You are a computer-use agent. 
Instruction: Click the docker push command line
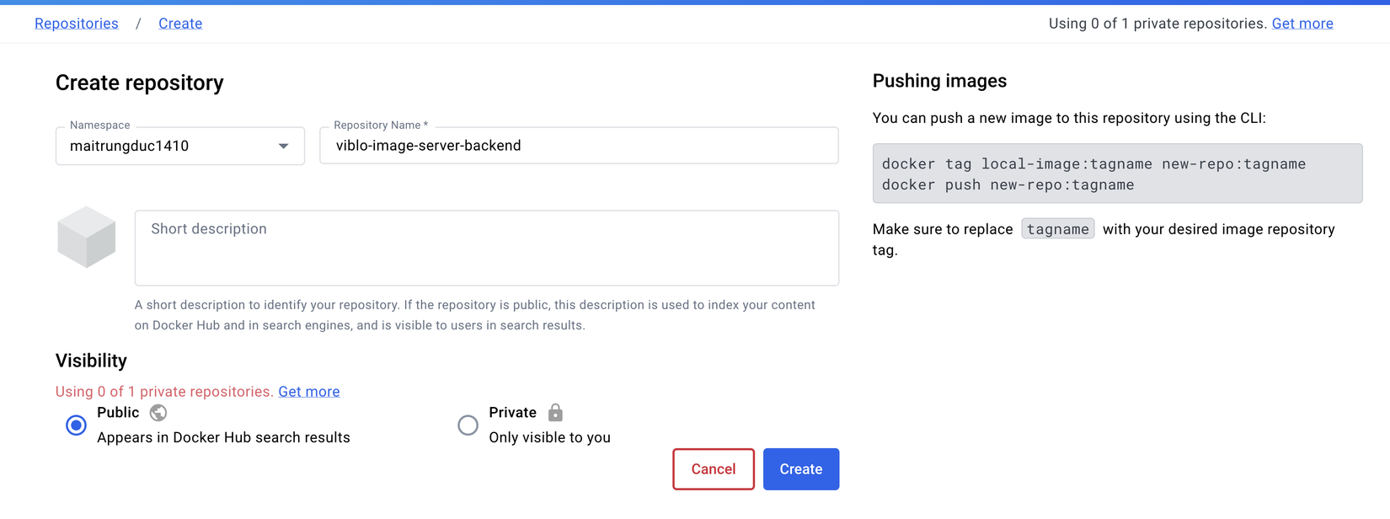point(1008,185)
